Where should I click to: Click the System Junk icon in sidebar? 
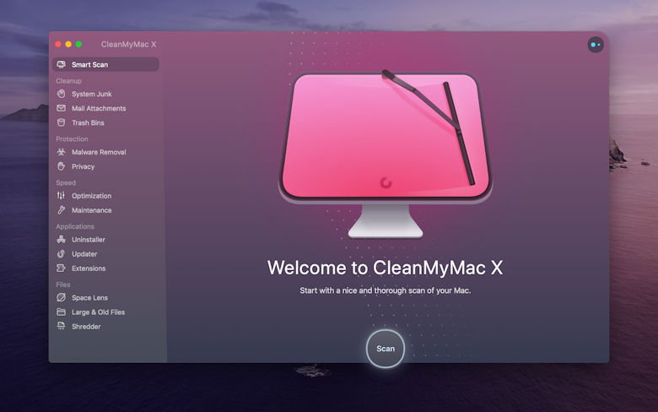tap(61, 94)
